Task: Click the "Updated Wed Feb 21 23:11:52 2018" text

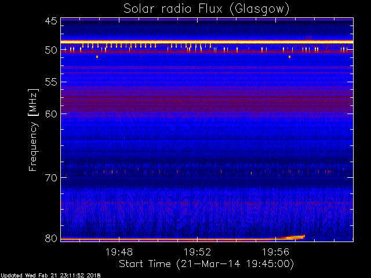Action: point(50,276)
